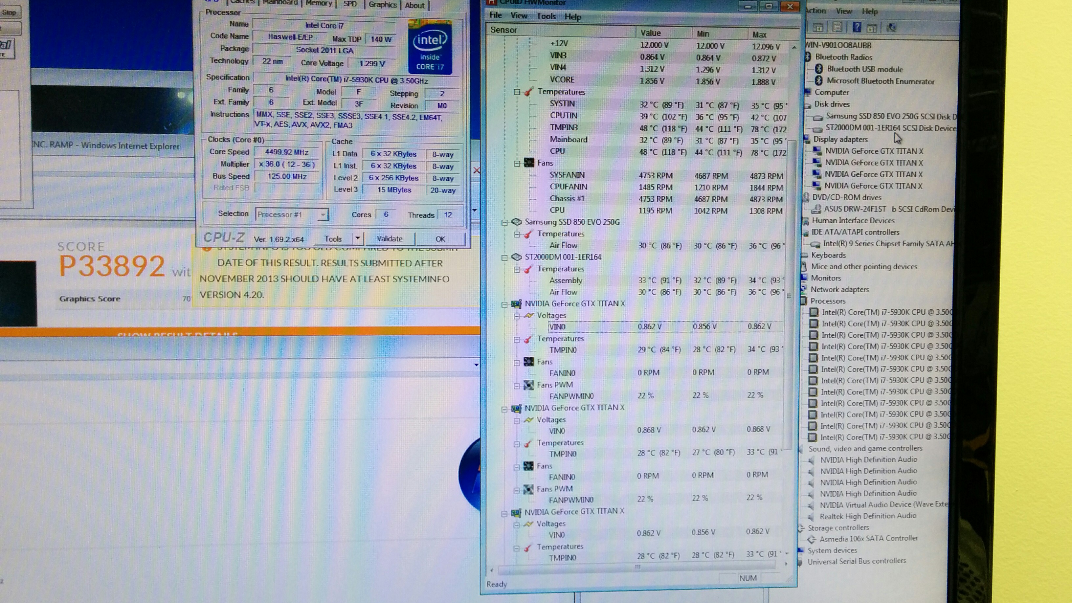Open the Tools dropdown arrow in CPU-Z
Viewport: 1072px width, 603px height.
coord(358,239)
